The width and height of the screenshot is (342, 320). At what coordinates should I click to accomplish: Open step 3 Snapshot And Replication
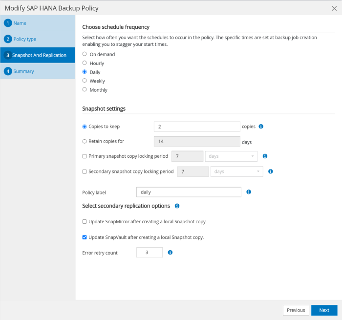click(x=38, y=55)
